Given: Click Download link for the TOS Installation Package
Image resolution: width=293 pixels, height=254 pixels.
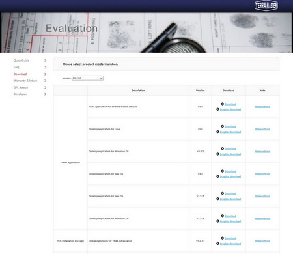Looking at the screenshot, I should [x=230, y=238].
